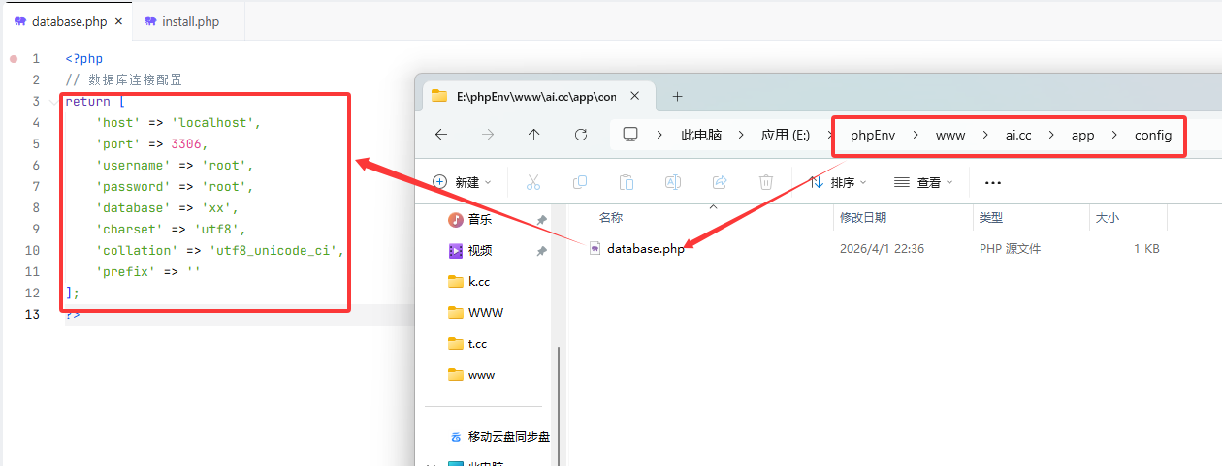Image resolution: width=1222 pixels, height=466 pixels.
Task: Expand chevron after phpEnv breadcrumb
Action: point(916,135)
